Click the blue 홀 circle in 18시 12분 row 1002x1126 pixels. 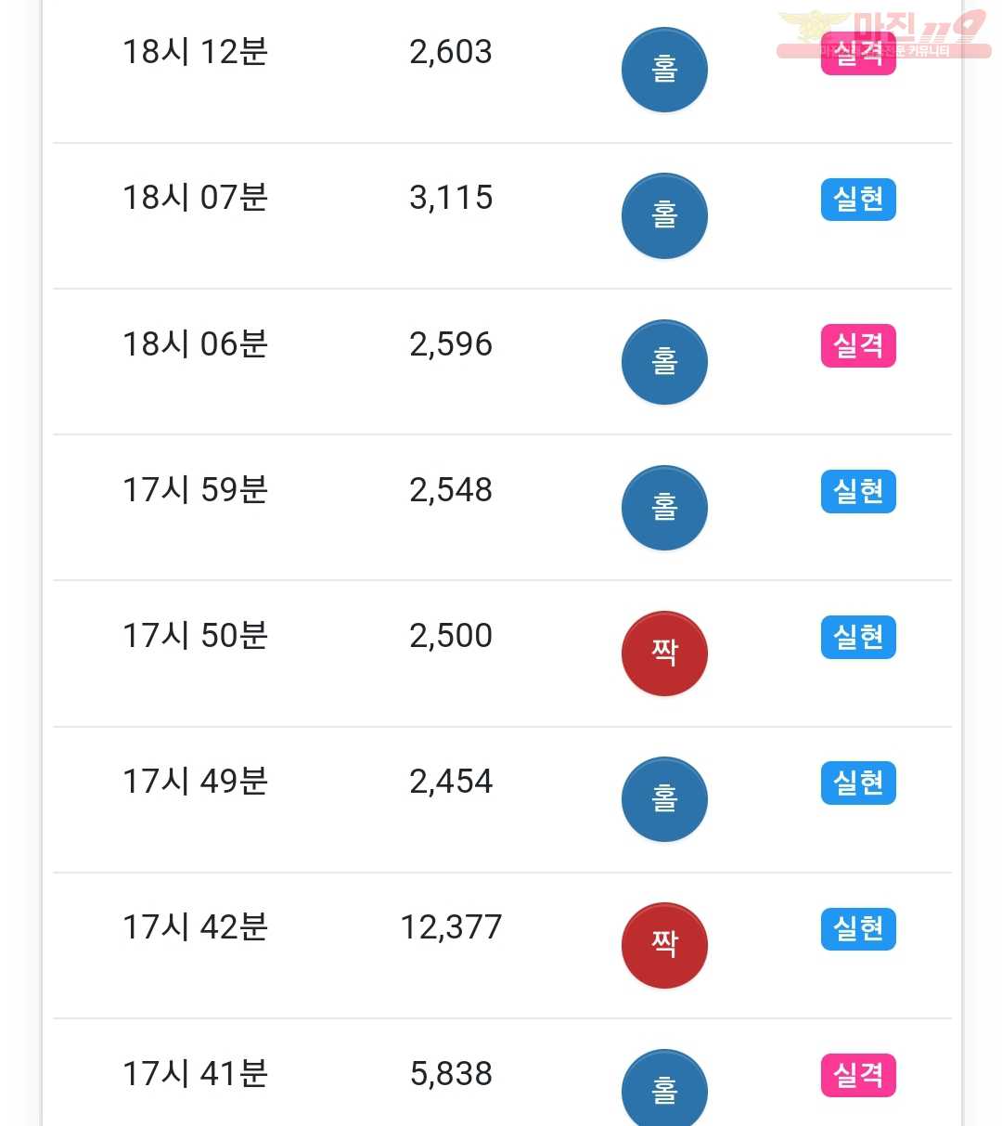664,70
